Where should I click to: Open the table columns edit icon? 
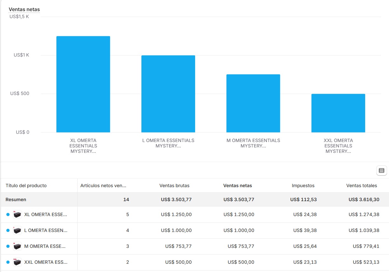381,171
